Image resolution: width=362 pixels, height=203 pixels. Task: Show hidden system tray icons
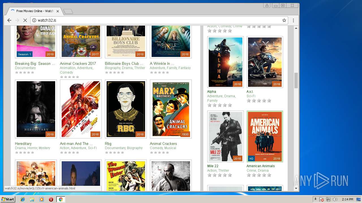coord(315,199)
